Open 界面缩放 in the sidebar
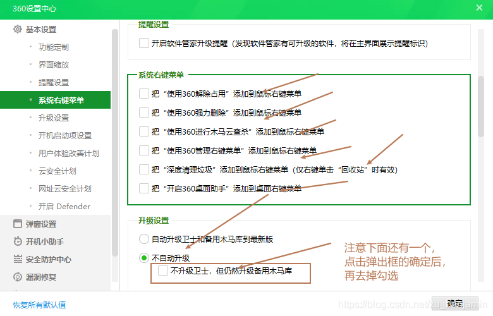The width and height of the screenshot is (493, 316). [54, 64]
